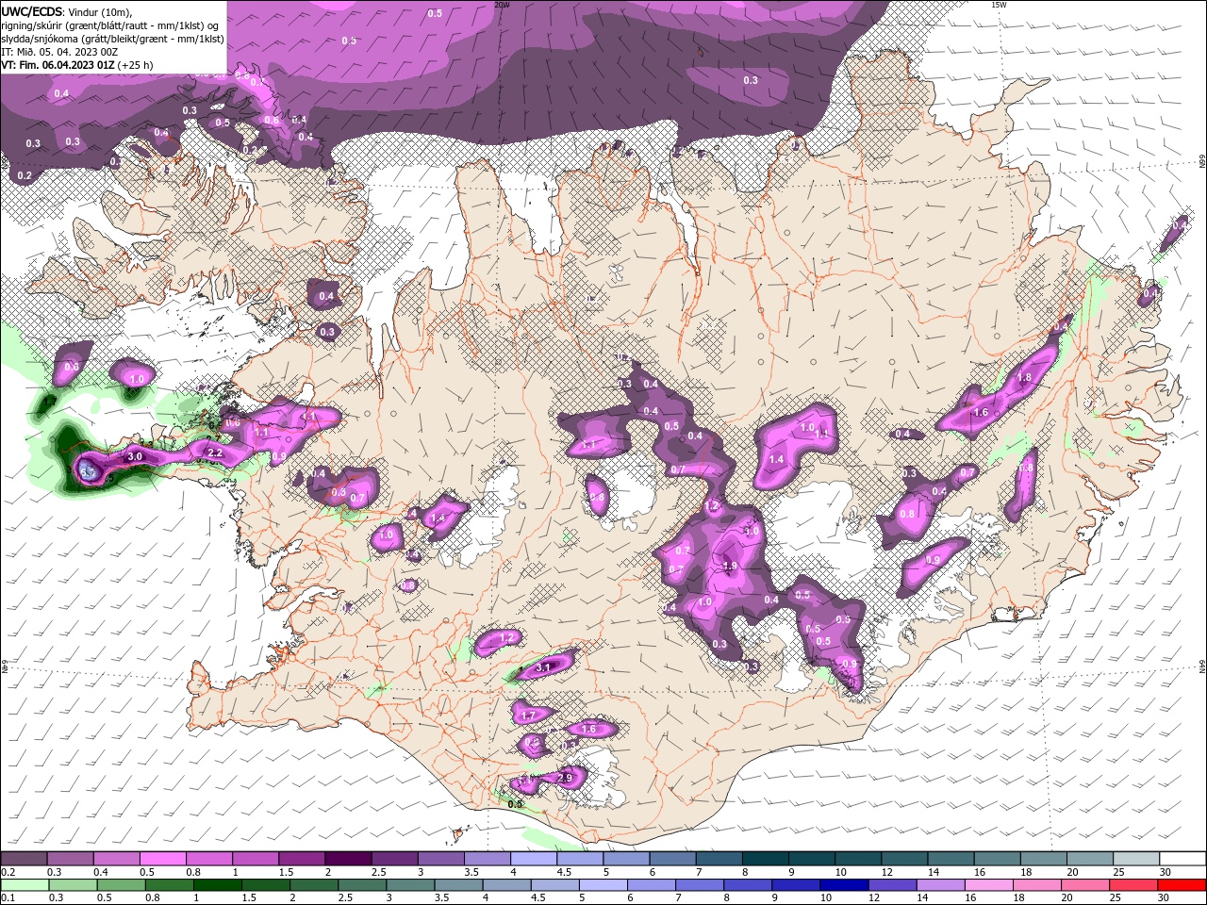The width and height of the screenshot is (1207, 905).
Task: Click the 15W longitude label
Action: pyautogui.click(x=999, y=5)
